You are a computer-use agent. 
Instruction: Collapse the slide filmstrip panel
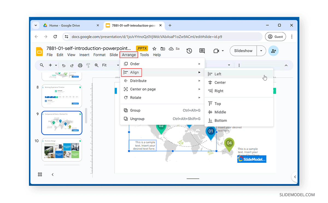point(52,174)
